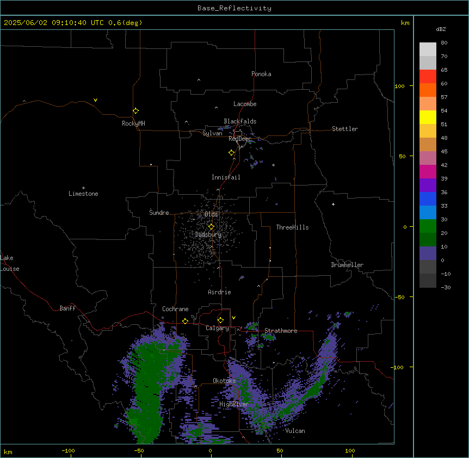Click the timestamp 2025/06/02 09:10:40 UTC
The width and height of the screenshot is (469, 458).
click(x=54, y=23)
